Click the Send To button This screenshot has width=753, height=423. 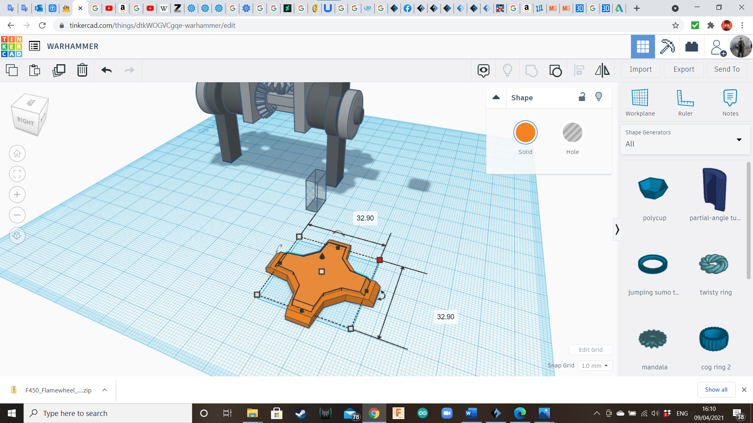click(727, 69)
